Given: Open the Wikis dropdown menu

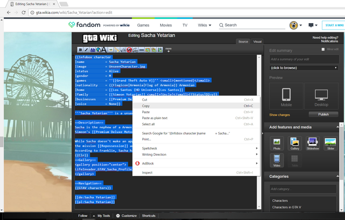Looking at the screenshot, I should (x=204, y=25).
